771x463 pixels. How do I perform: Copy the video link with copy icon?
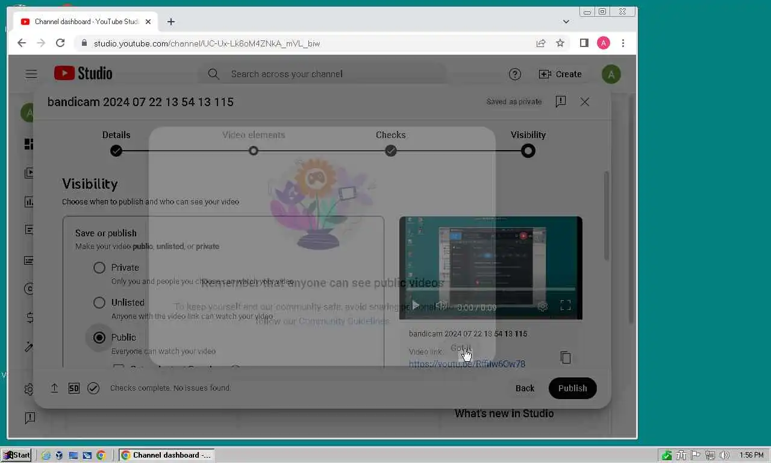pyautogui.click(x=566, y=357)
